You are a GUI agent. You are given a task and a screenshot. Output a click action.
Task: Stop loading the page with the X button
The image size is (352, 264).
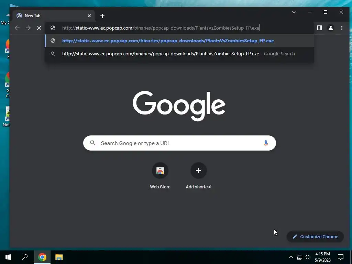coord(39,28)
